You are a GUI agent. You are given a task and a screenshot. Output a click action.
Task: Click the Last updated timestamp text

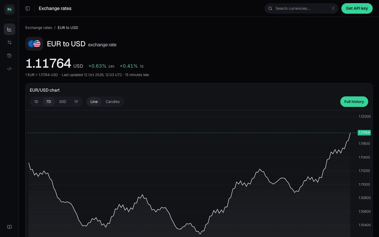[x=92, y=75]
